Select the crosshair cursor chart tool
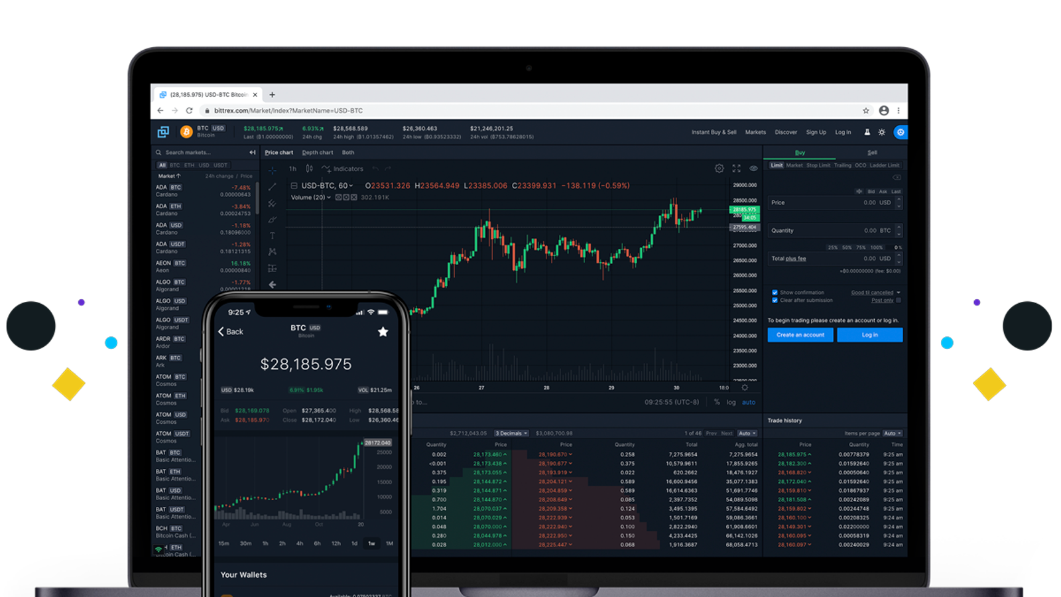The height and width of the screenshot is (597, 1061). click(272, 170)
